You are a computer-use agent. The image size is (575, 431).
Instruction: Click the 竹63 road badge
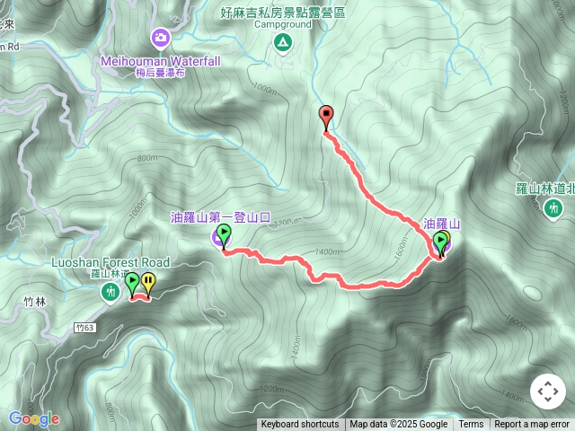tap(85, 328)
